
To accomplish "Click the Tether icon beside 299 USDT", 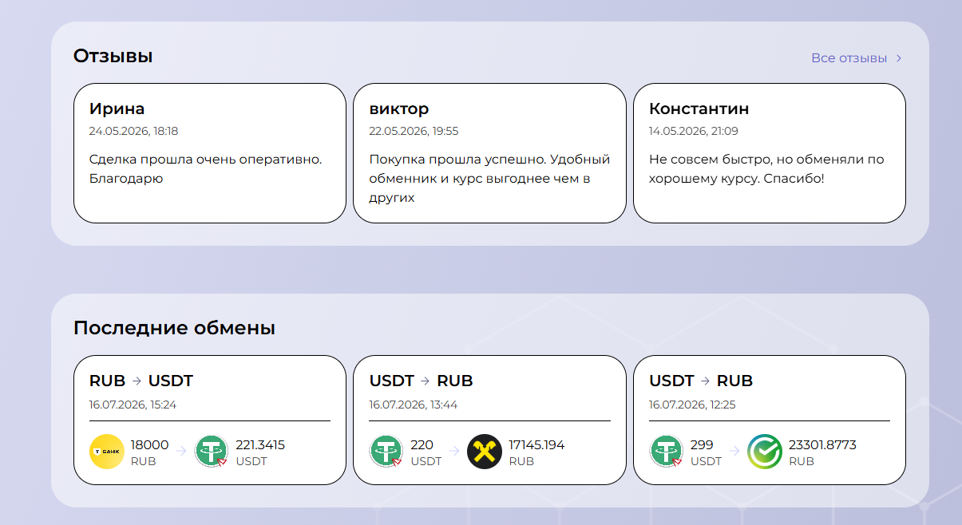I will click(x=667, y=452).
